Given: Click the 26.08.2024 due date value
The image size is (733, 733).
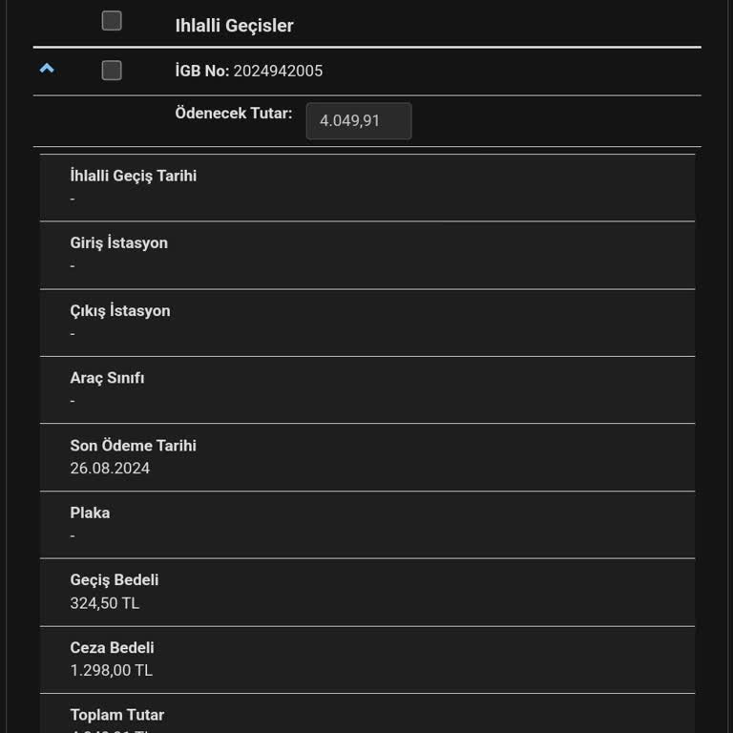Looking at the screenshot, I should pyautogui.click(x=110, y=469).
